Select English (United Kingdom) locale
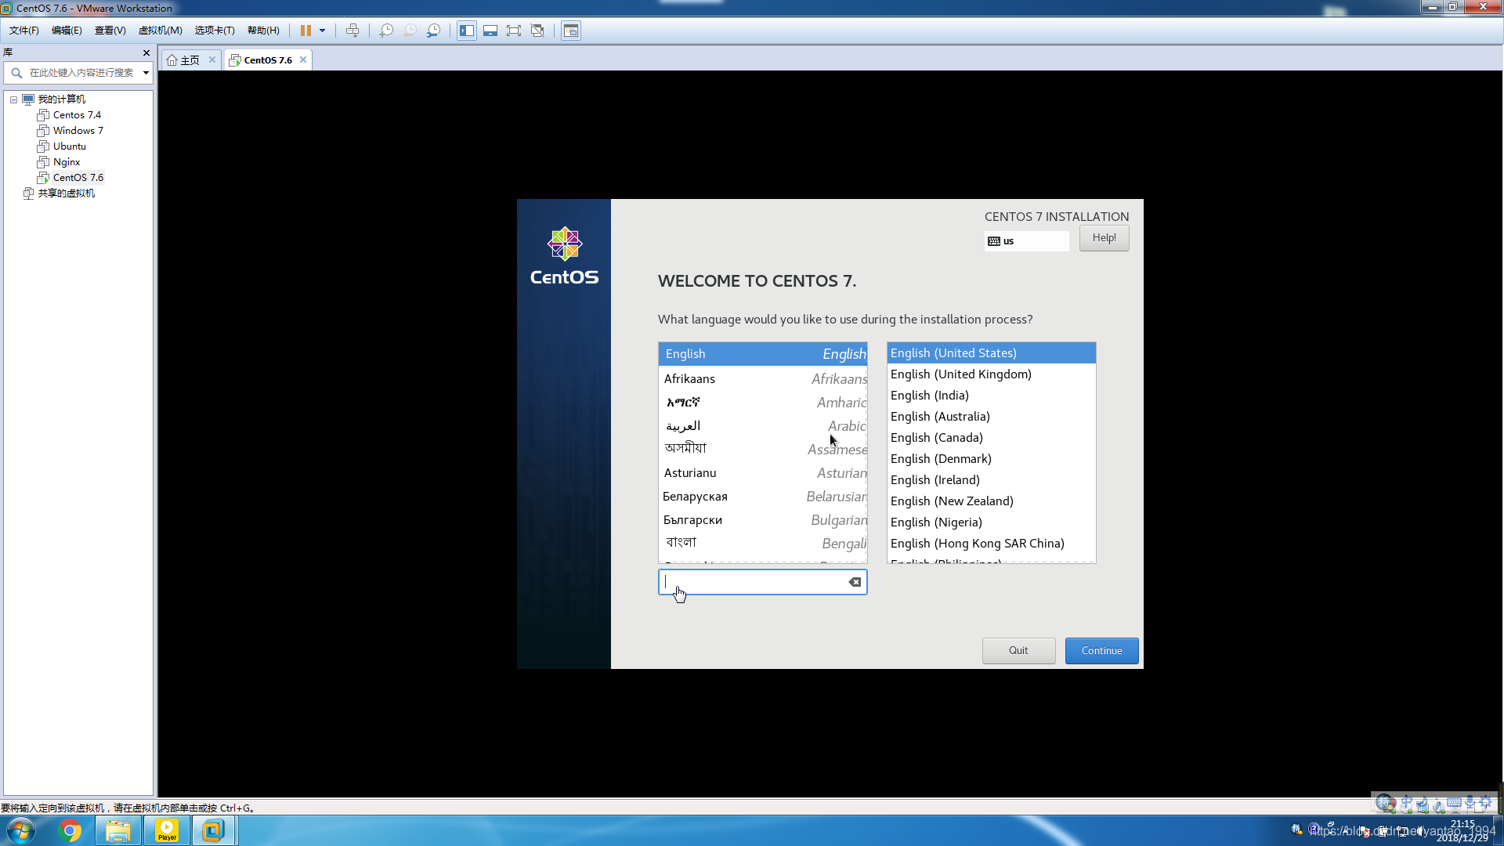The width and height of the screenshot is (1504, 846). pos(991,374)
